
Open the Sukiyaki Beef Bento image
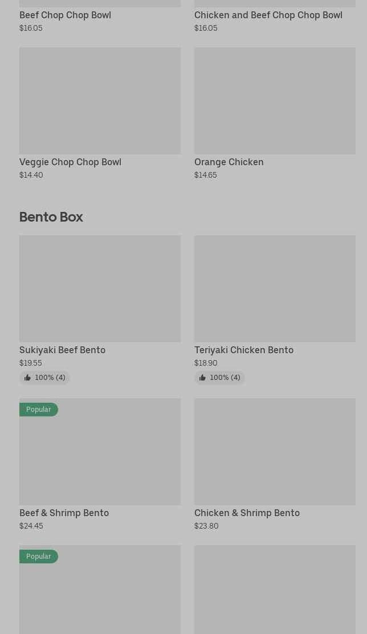tap(100, 289)
